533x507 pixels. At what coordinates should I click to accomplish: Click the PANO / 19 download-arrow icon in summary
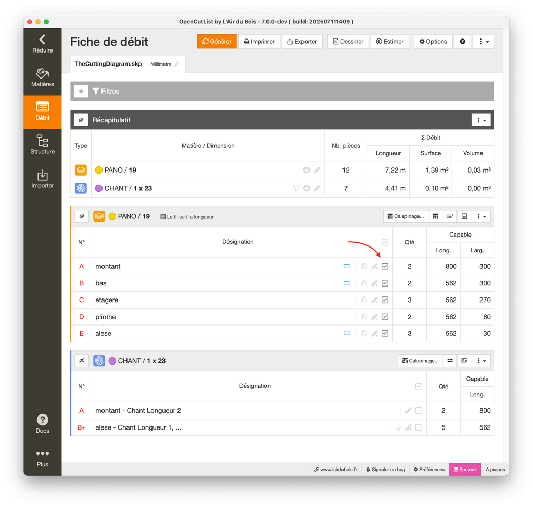307,170
